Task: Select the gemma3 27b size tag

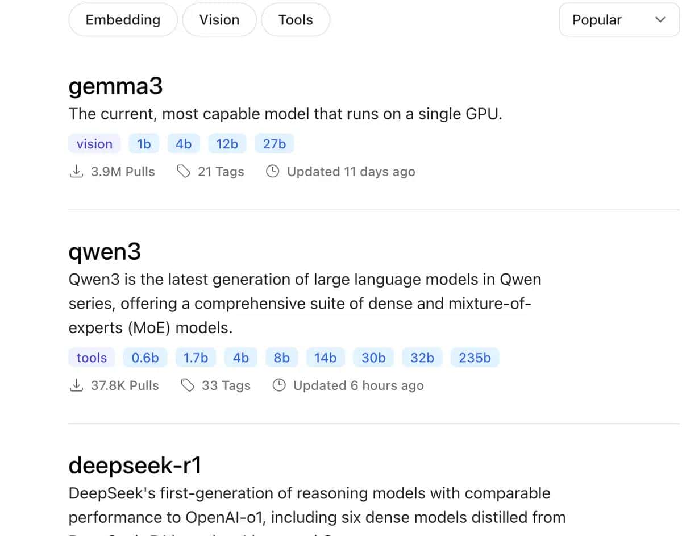Action: click(x=275, y=144)
